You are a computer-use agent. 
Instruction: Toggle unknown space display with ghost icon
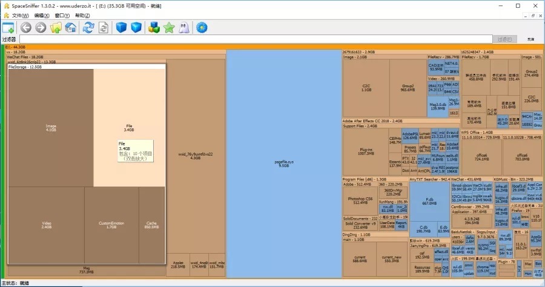tap(184, 27)
